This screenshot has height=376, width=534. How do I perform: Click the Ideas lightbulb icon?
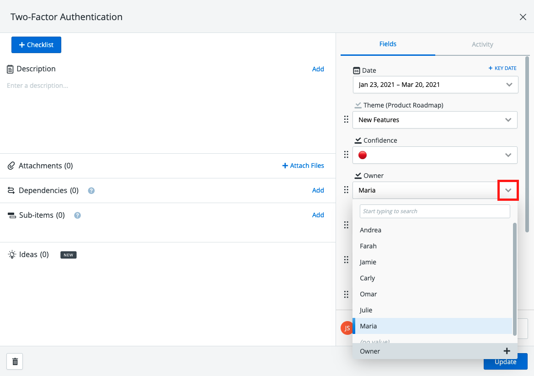12,254
